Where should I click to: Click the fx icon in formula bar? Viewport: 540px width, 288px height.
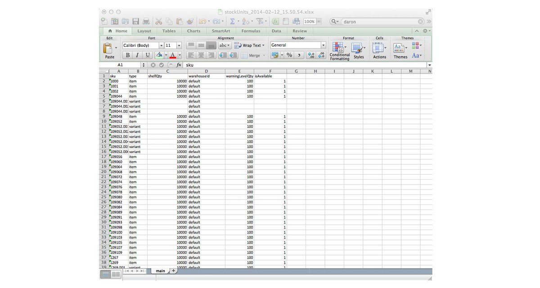coord(179,65)
